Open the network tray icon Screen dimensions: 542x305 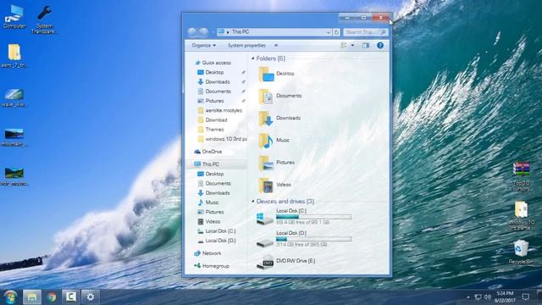tap(478, 297)
